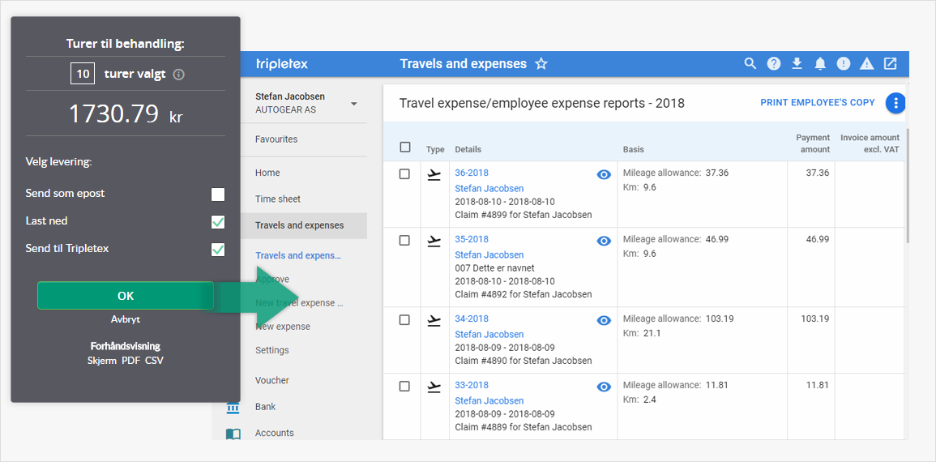Click the number of trips input box
The image size is (936, 462).
pyautogui.click(x=83, y=74)
